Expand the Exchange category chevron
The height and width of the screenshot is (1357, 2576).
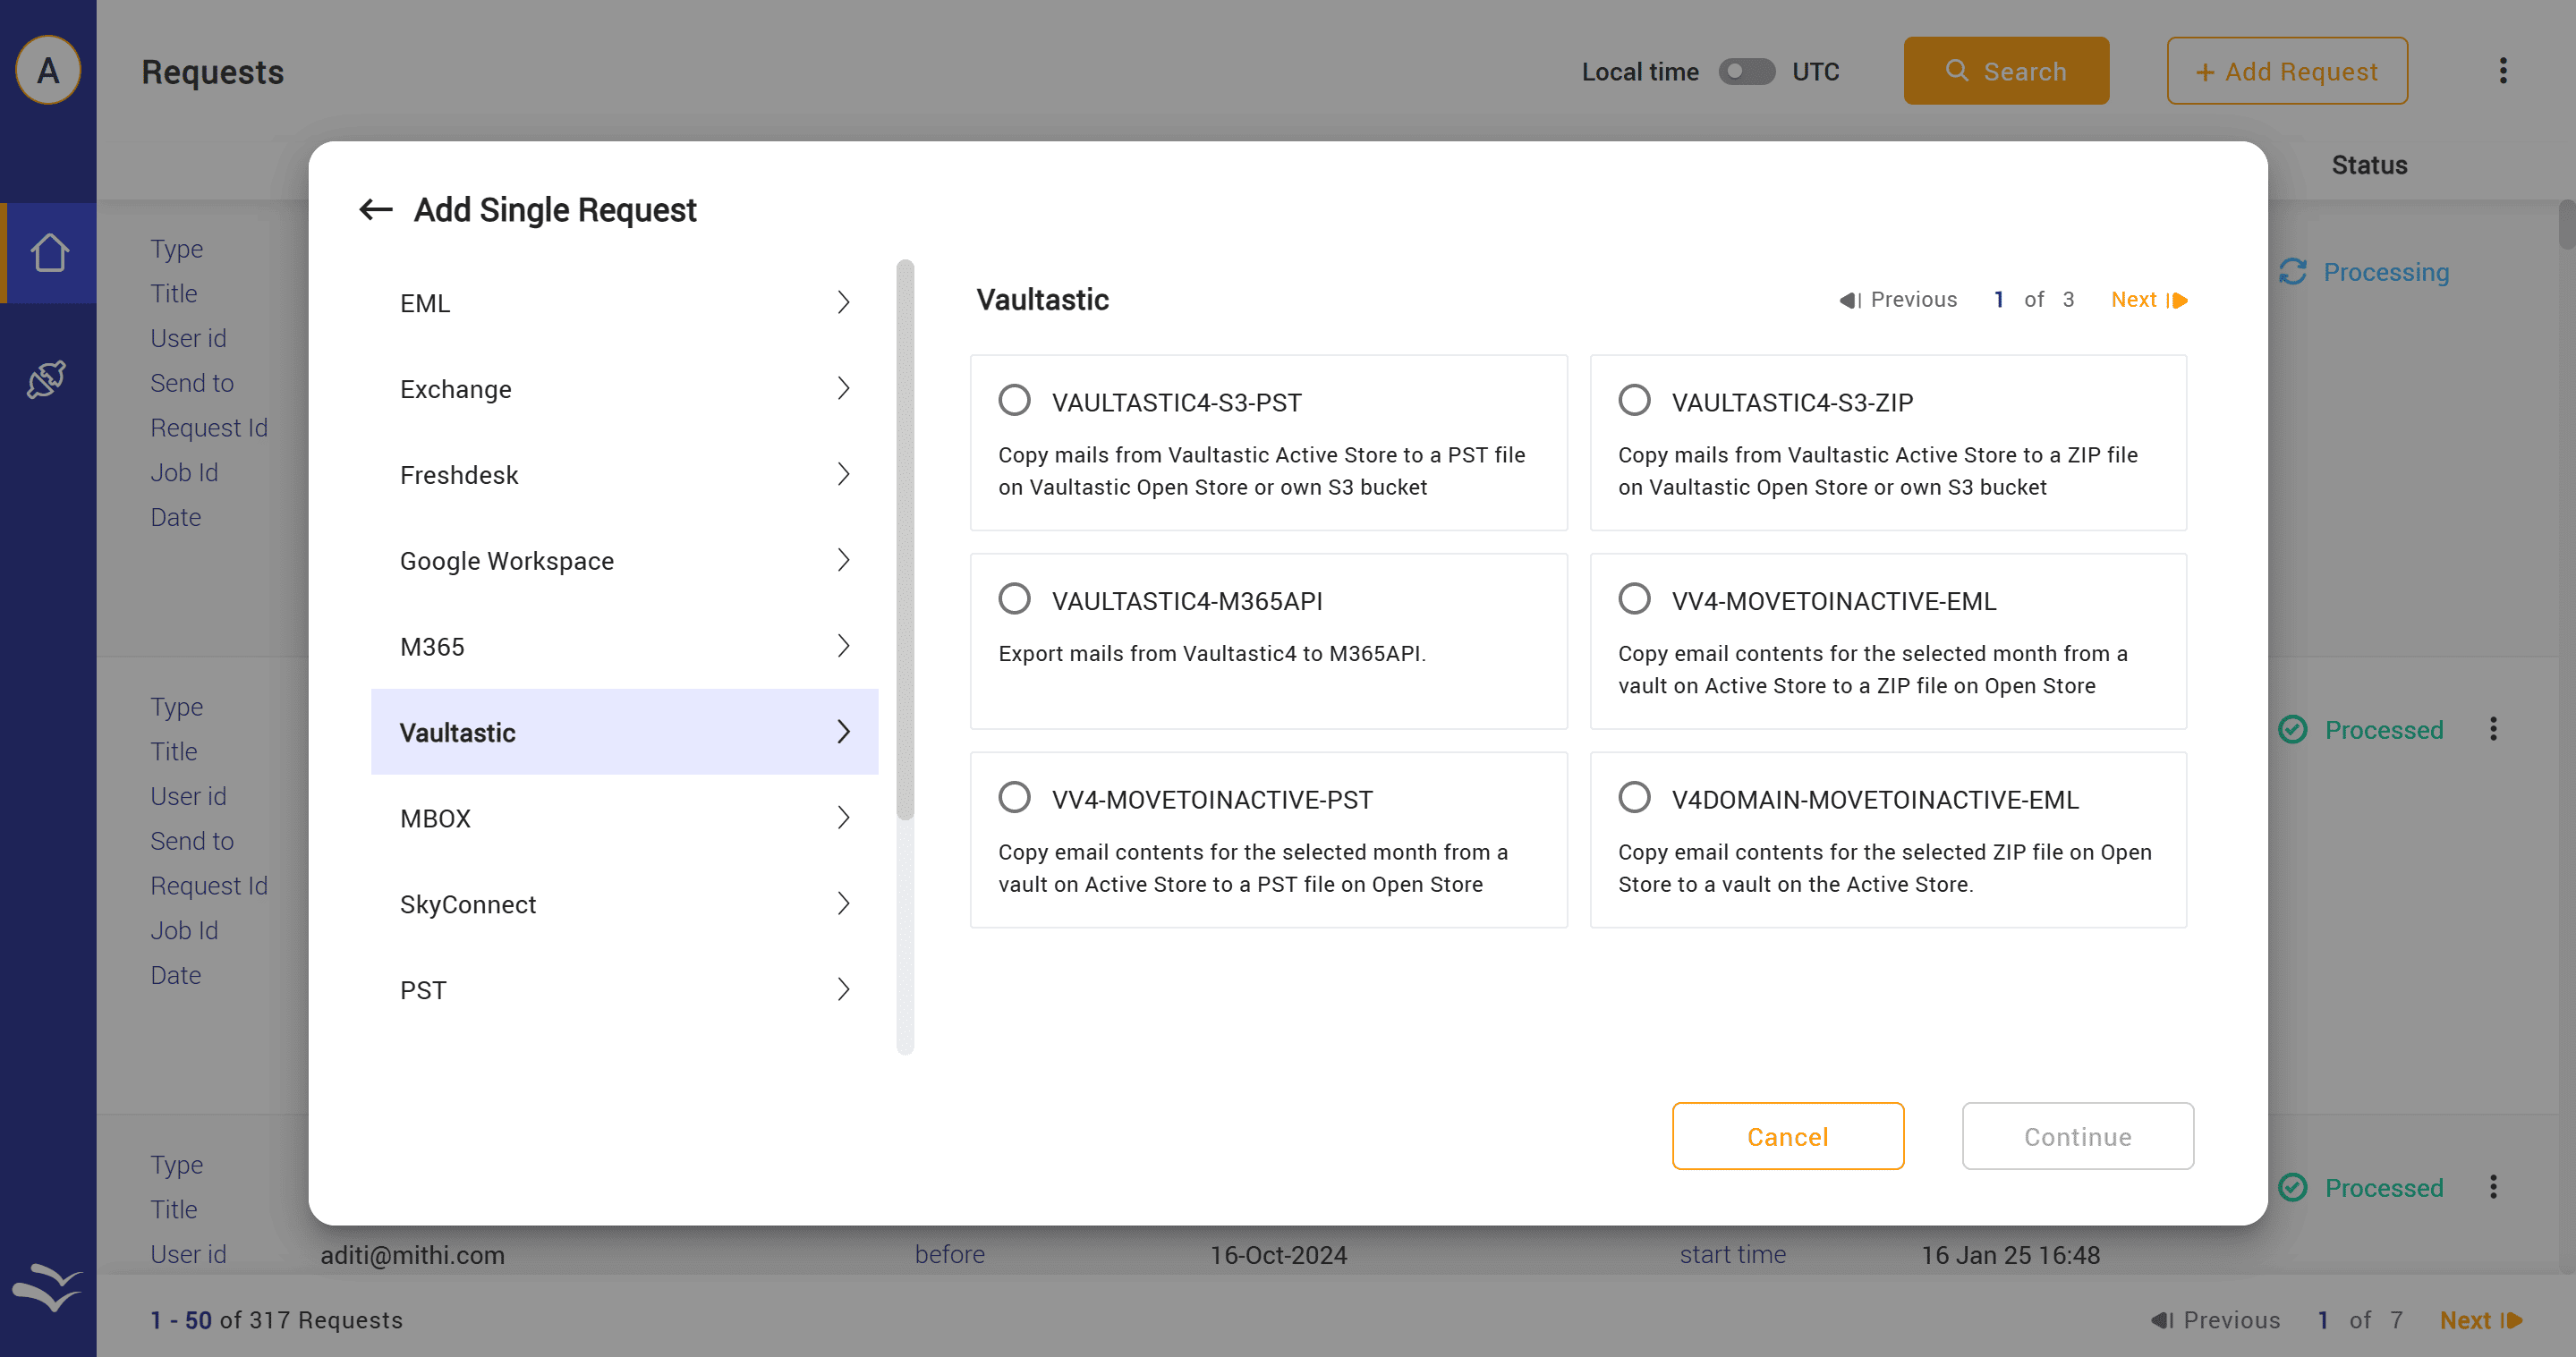coord(843,388)
